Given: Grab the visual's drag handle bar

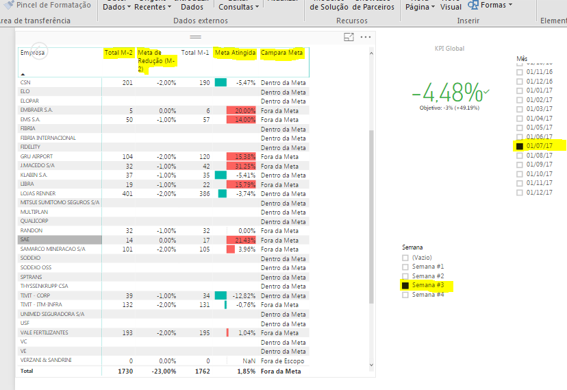Looking at the screenshot, I should point(195,37).
